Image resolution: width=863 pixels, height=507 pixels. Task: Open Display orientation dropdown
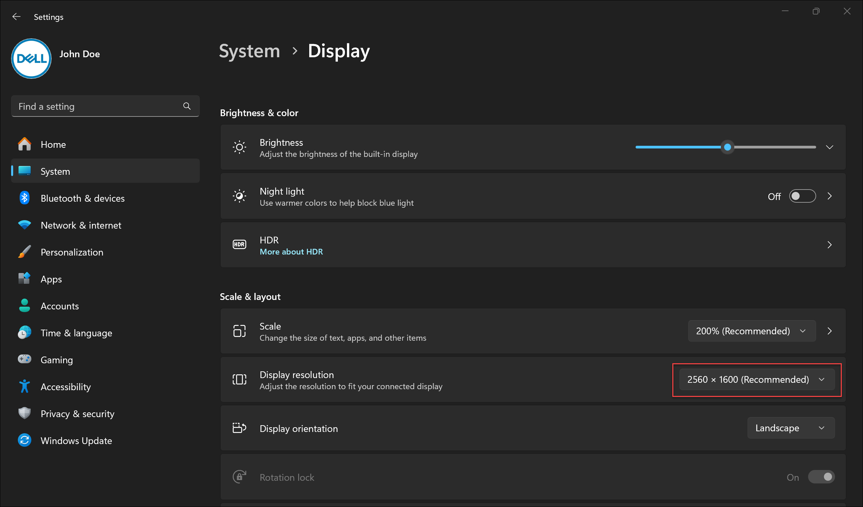[x=790, y=429]
